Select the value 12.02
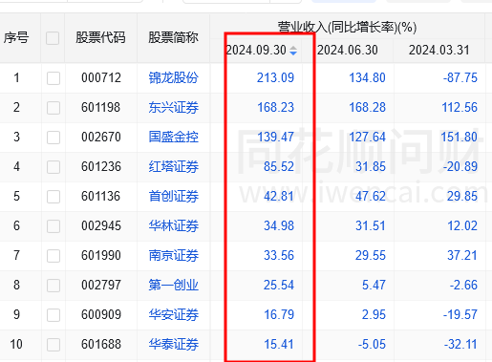Viewport: 492px width, 362px height. 462,225
